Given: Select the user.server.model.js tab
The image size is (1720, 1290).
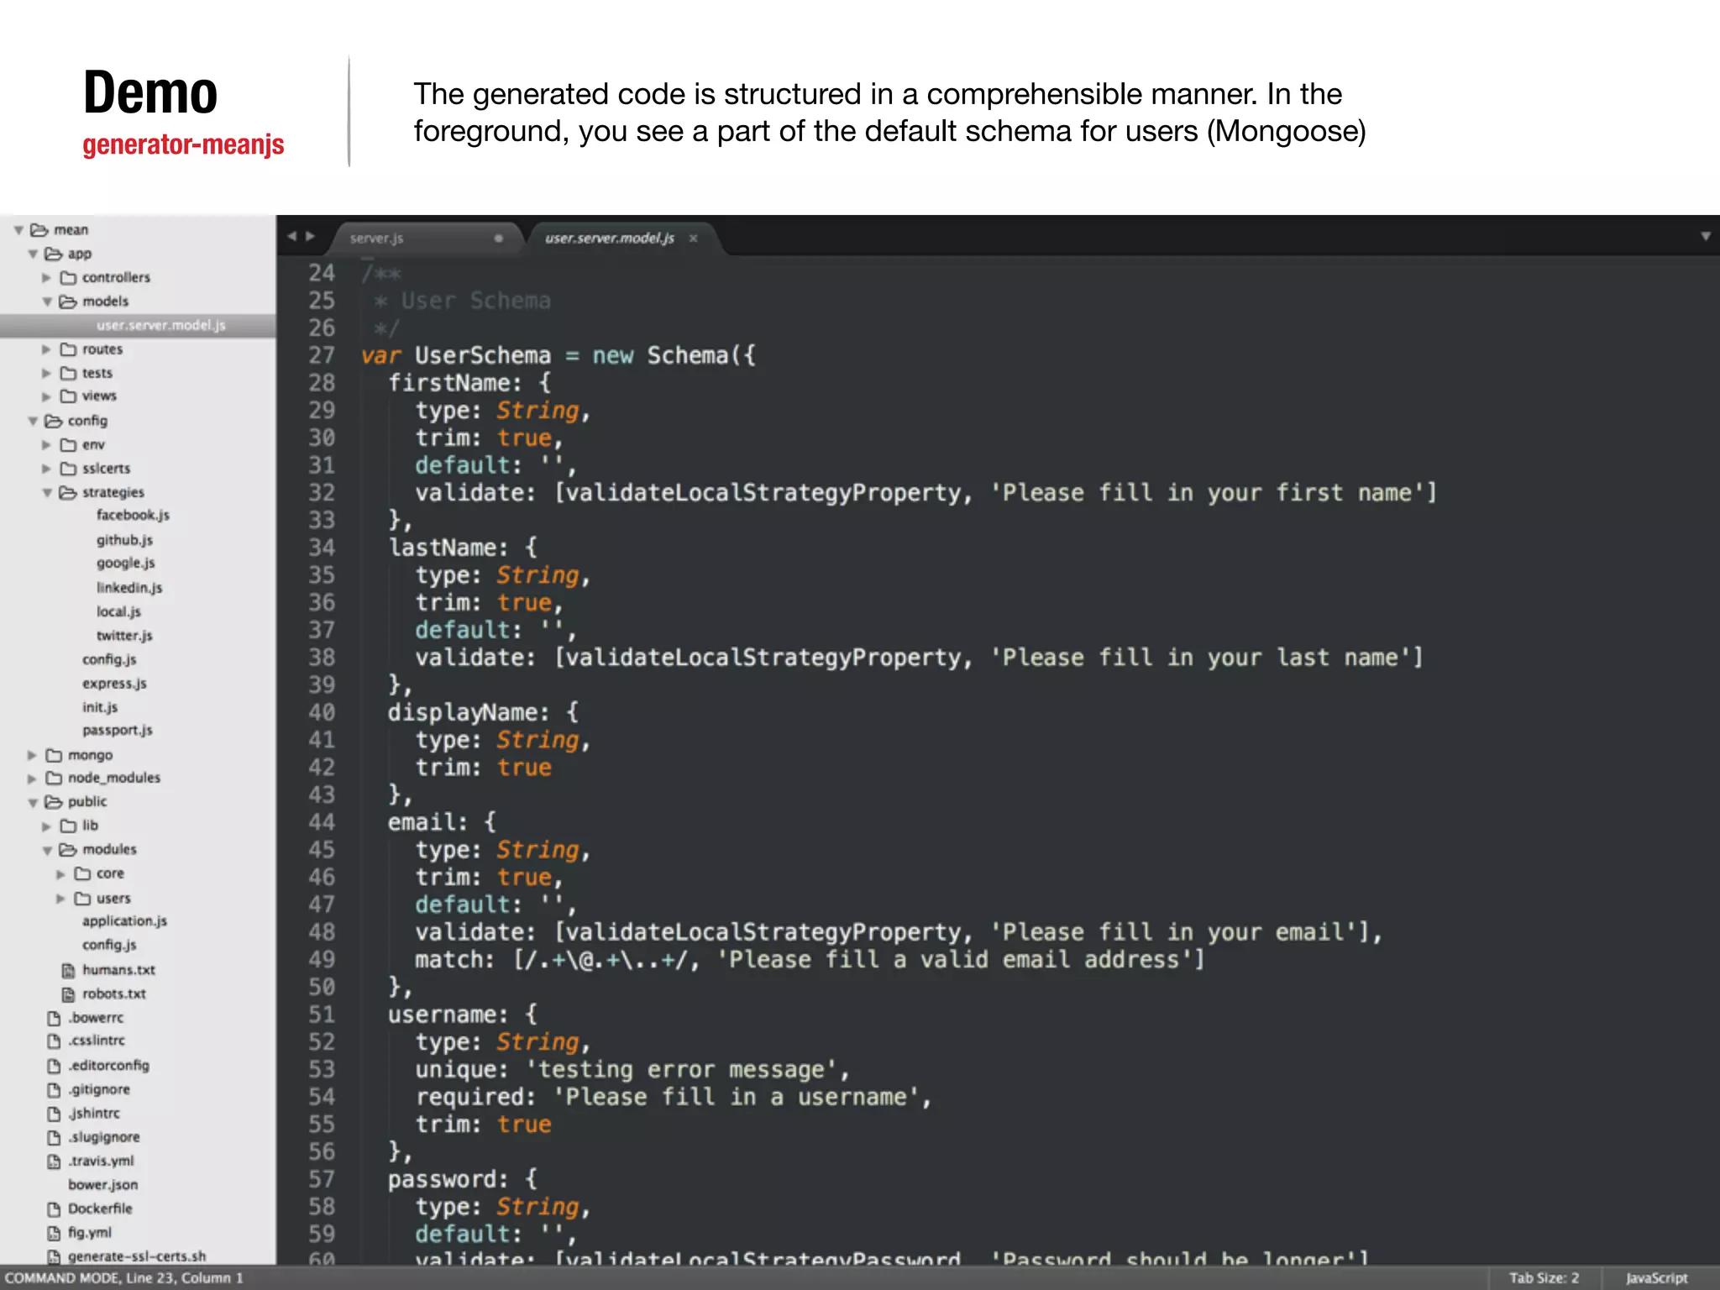Looking at the screenshot, I should 609,239.
